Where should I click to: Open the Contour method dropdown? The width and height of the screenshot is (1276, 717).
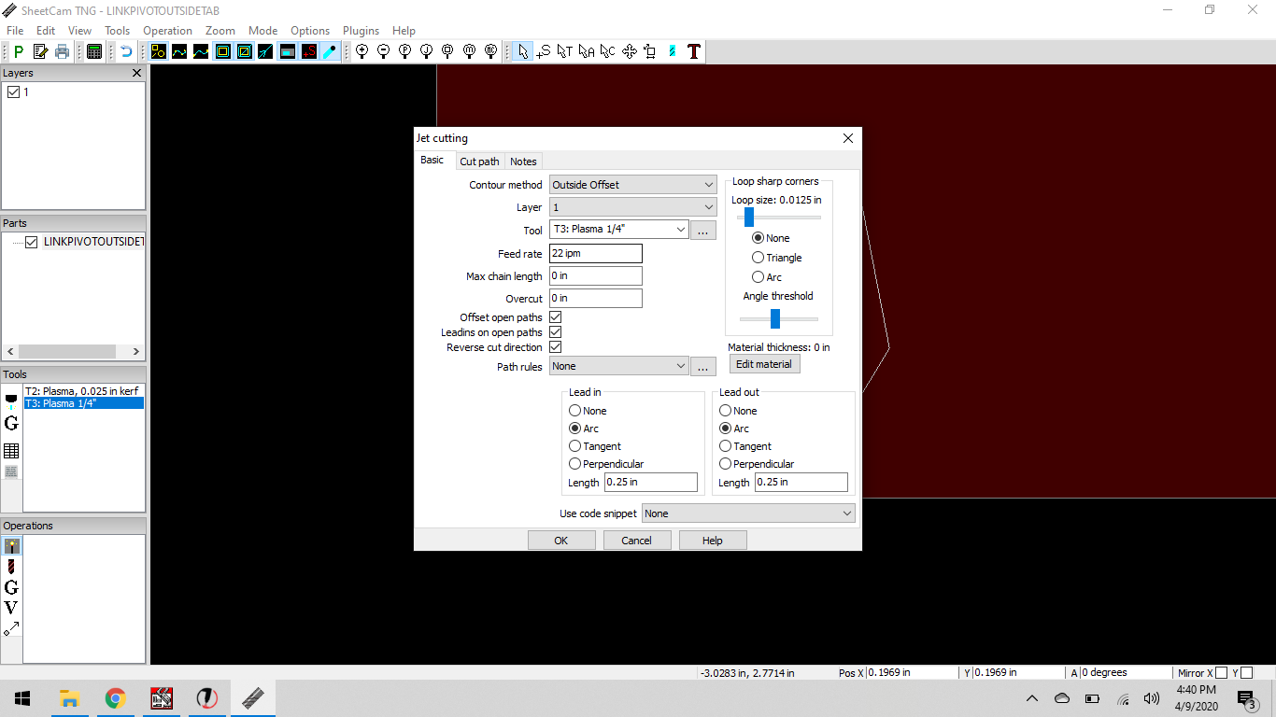point(632,185)
